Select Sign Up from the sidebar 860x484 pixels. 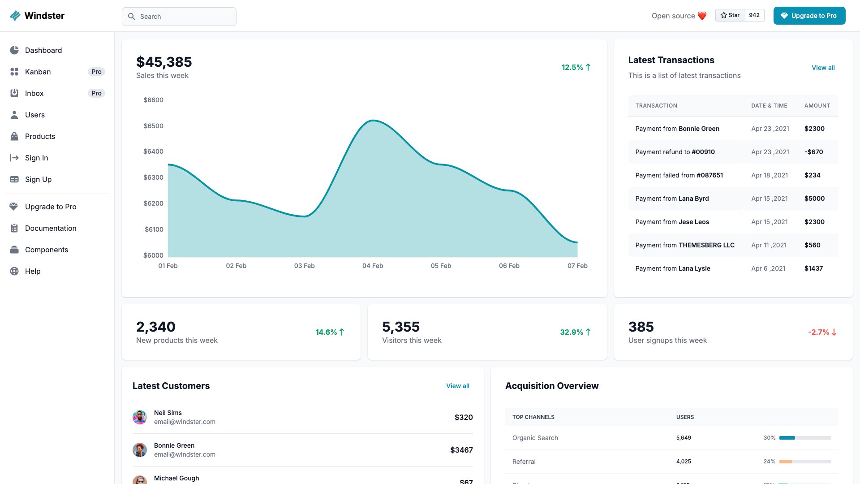pos(38,179)
